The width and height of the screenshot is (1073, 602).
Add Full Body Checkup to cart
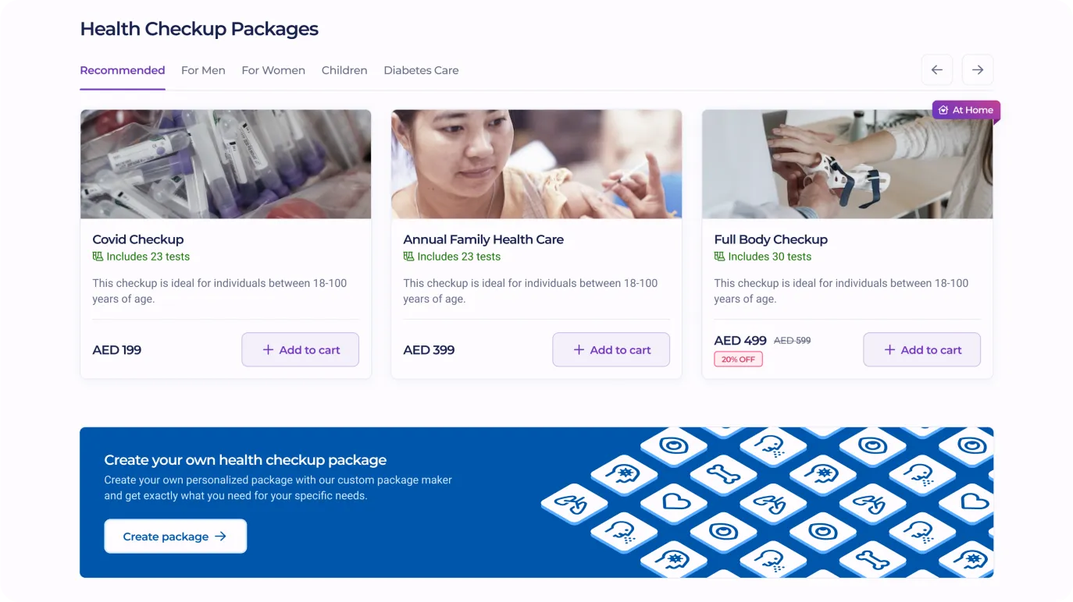pos(921,349)
